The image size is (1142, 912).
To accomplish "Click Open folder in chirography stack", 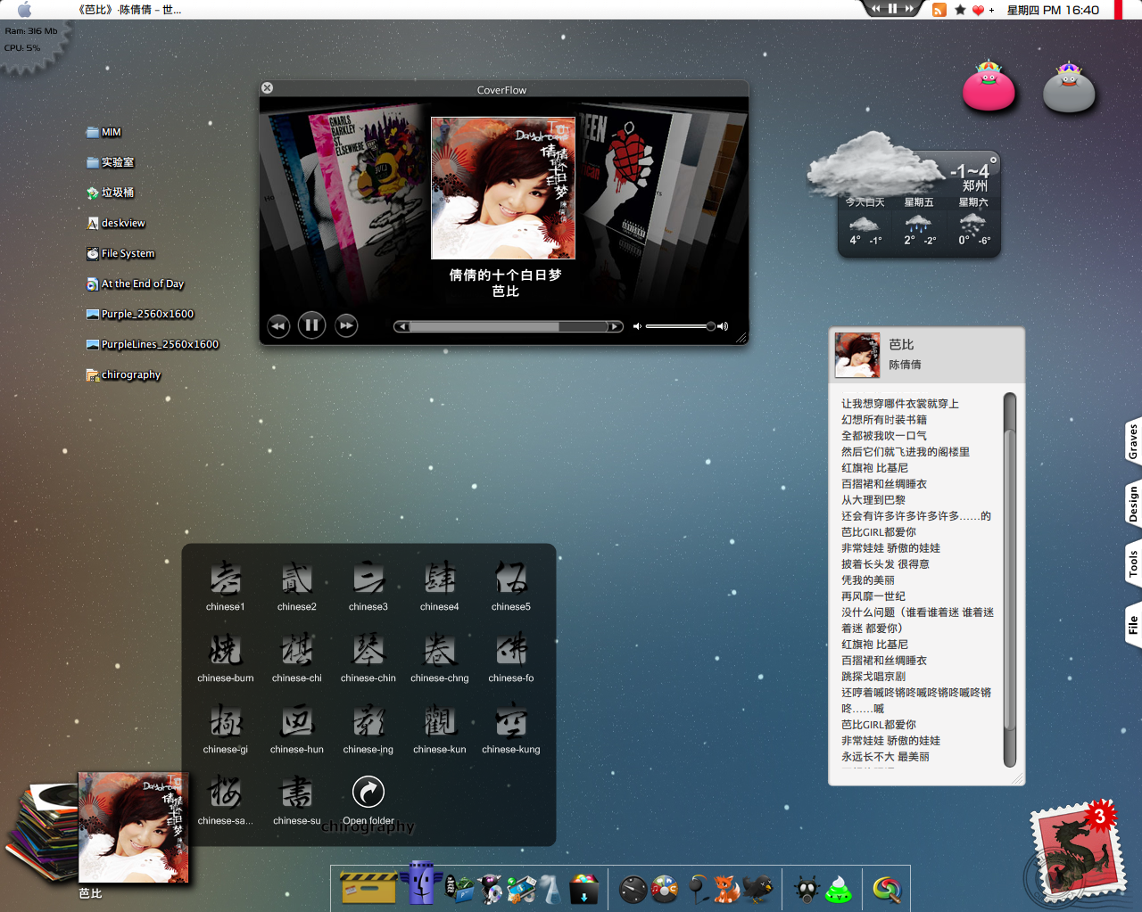I will [x=368, y=800].
